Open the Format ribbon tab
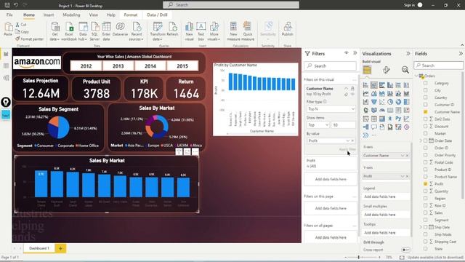The height and width of the screenshot is (262, 465). coord(131,15)
